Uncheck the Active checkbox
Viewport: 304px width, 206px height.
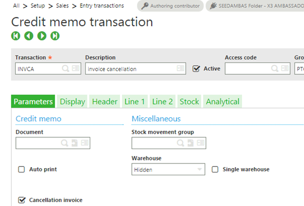click(196, 69)
